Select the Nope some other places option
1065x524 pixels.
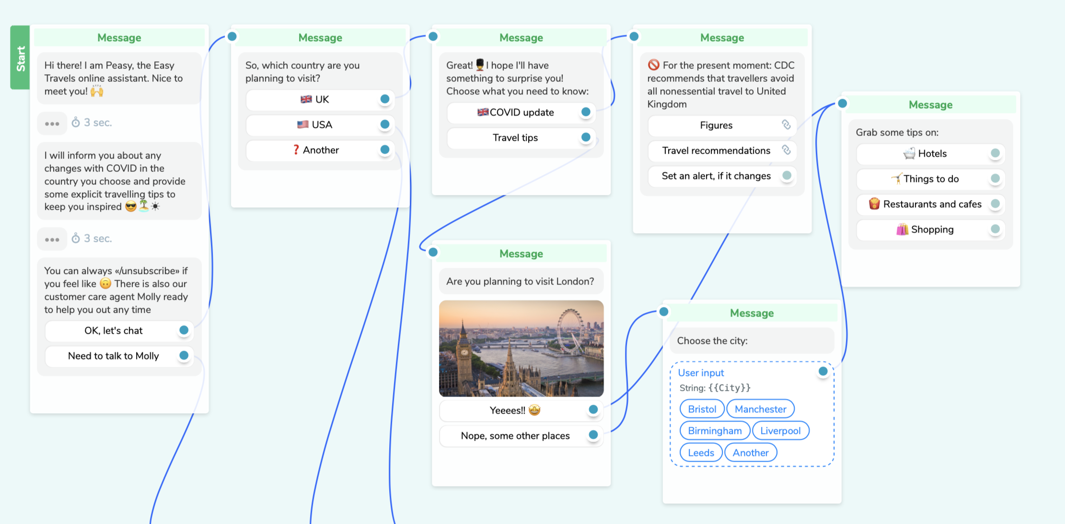513,435
